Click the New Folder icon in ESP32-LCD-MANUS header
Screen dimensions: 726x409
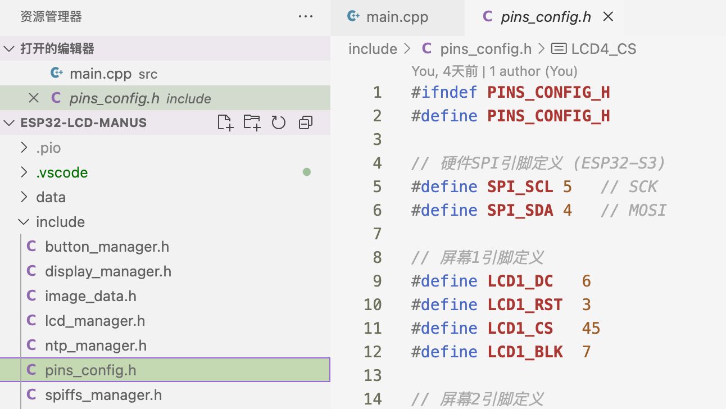pos(252,122)
